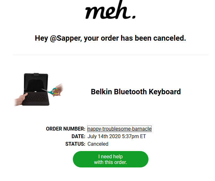Click the date July 14th 2020 5:37pm ET

pyautogui.click(x=117, y=136)
